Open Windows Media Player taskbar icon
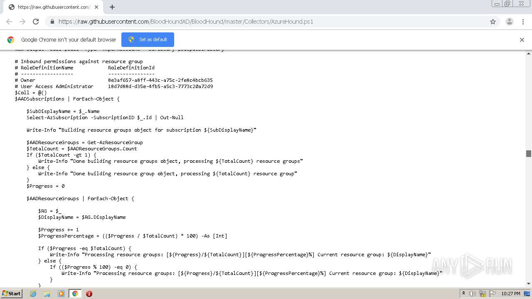This screenshot has height=299, width=532. coord(61,294)
